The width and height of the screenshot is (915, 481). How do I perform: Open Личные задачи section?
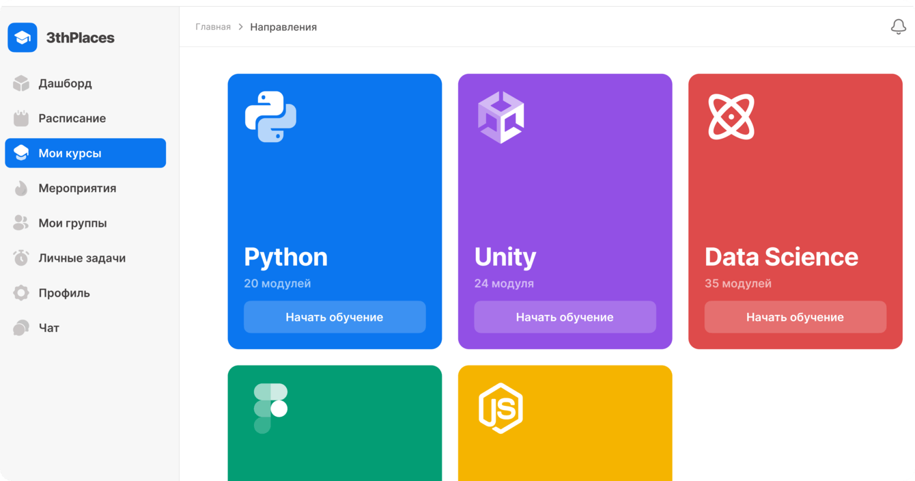tap(85, 258)
